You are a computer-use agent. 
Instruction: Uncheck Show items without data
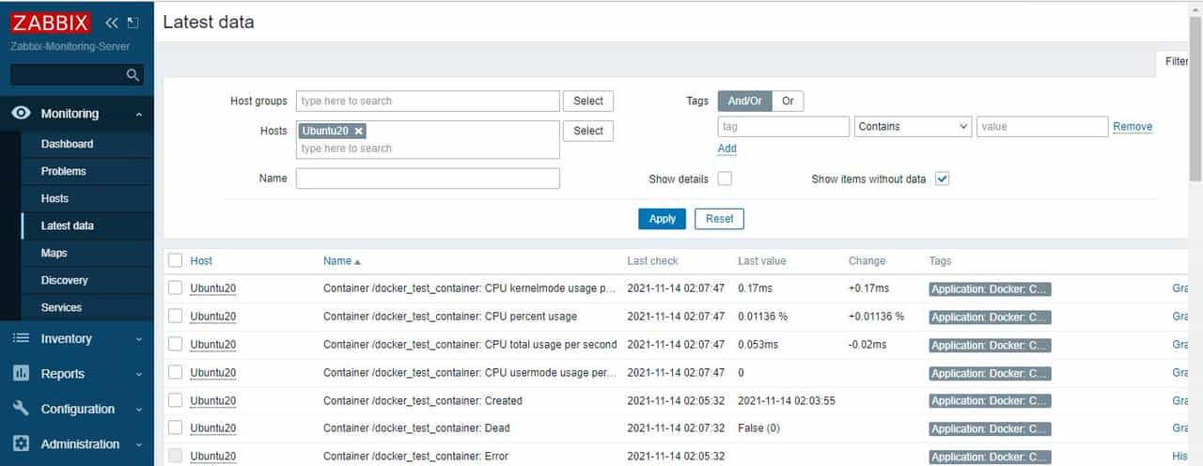pyautogui.click(x=943, y=179)
